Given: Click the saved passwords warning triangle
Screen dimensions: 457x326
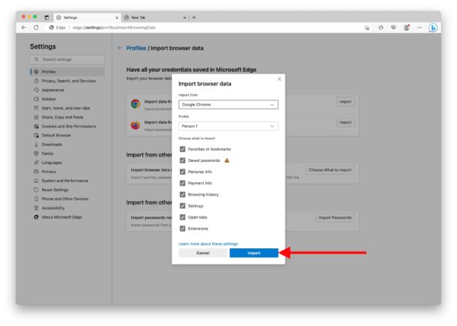Looking at the screenshot, I should pos(227,160).
